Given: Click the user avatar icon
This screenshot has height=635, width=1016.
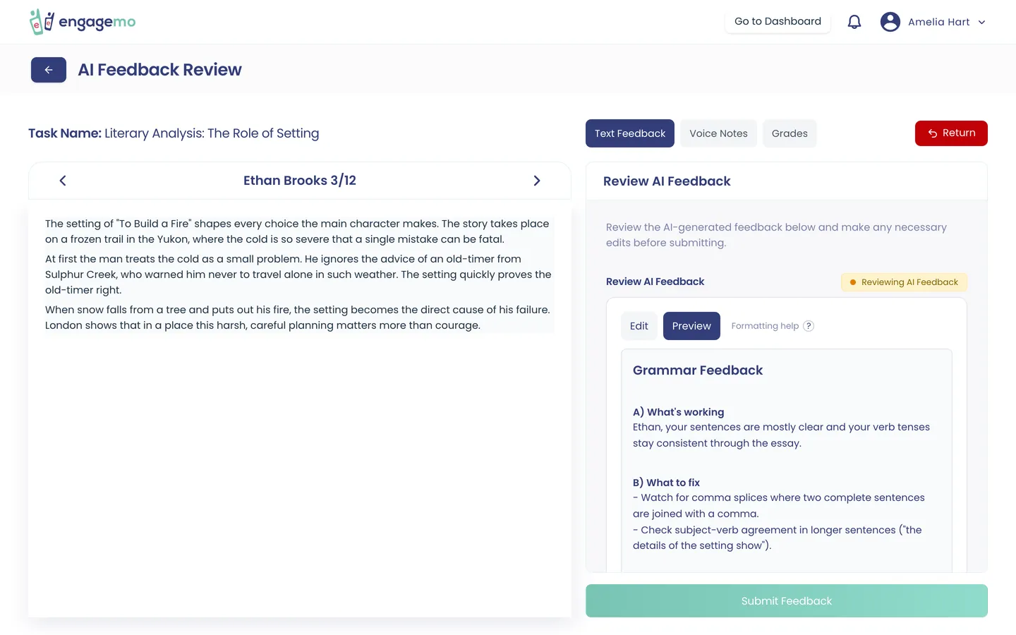Looking at the screenshot, I should click(890, 22).
